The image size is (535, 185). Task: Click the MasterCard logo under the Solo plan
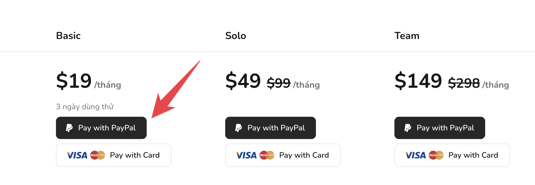267,155
